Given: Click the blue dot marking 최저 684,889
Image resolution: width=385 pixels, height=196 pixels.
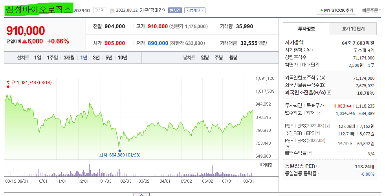Looking at the screenshot, I should point(119,151).
